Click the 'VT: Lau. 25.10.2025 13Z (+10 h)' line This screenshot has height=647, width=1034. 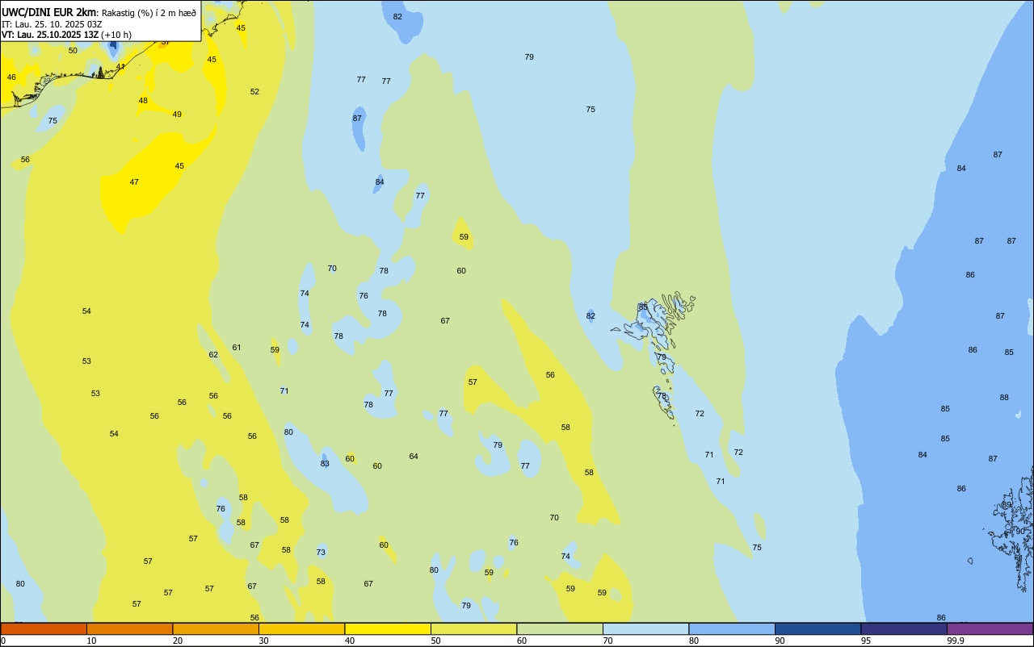point(66,35)
